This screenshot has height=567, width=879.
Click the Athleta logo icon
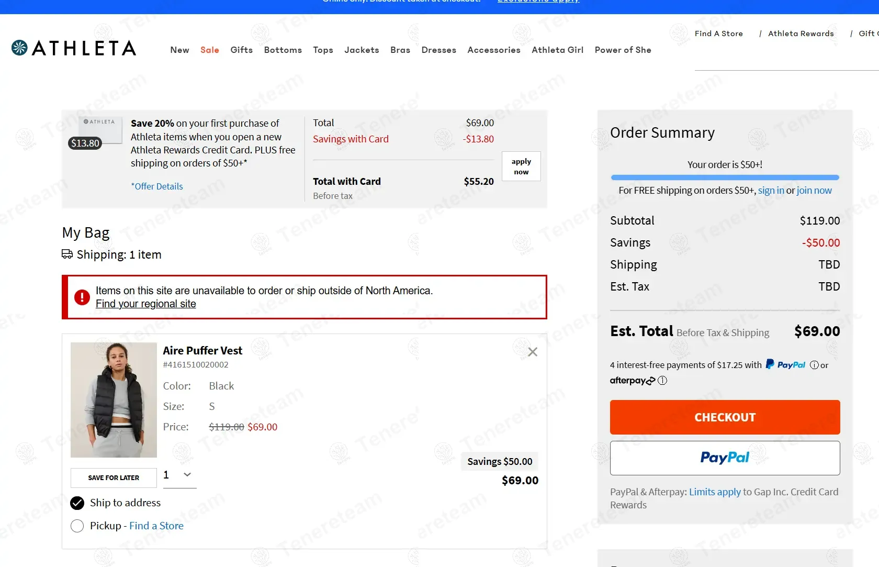click(x=20, y=48)
